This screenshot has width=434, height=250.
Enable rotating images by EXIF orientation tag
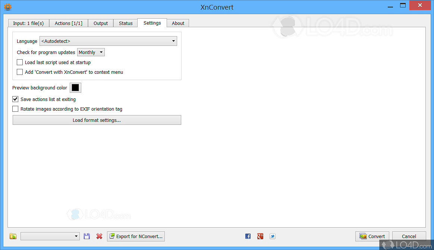[x=15, y=108]
